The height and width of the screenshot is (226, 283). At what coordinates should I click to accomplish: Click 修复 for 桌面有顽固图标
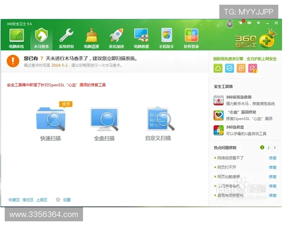[x=273, y=195]
